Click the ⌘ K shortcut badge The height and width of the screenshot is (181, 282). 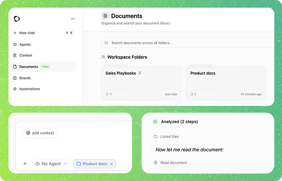(69, 33)
